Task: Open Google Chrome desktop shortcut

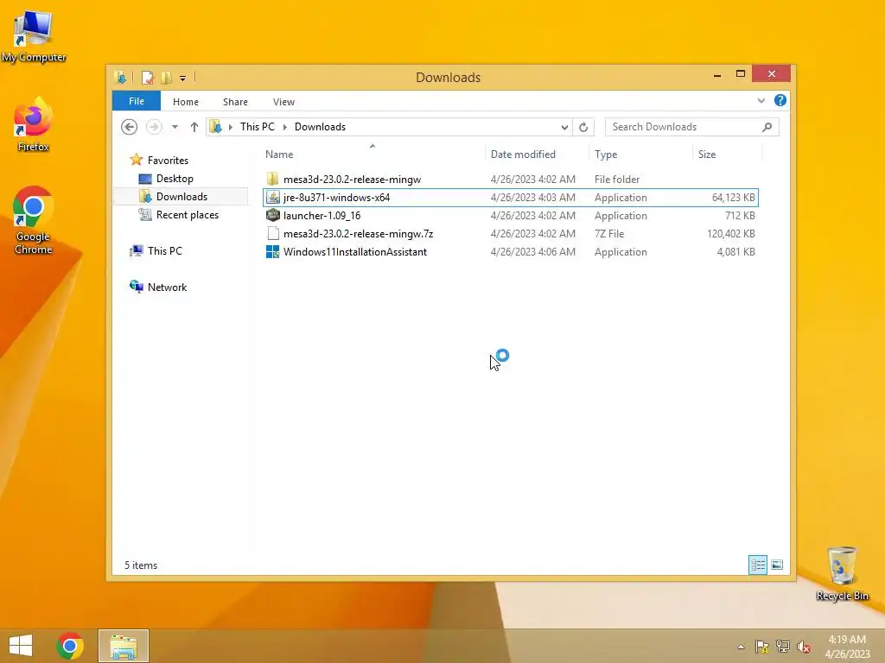Action: click(34, 220)
